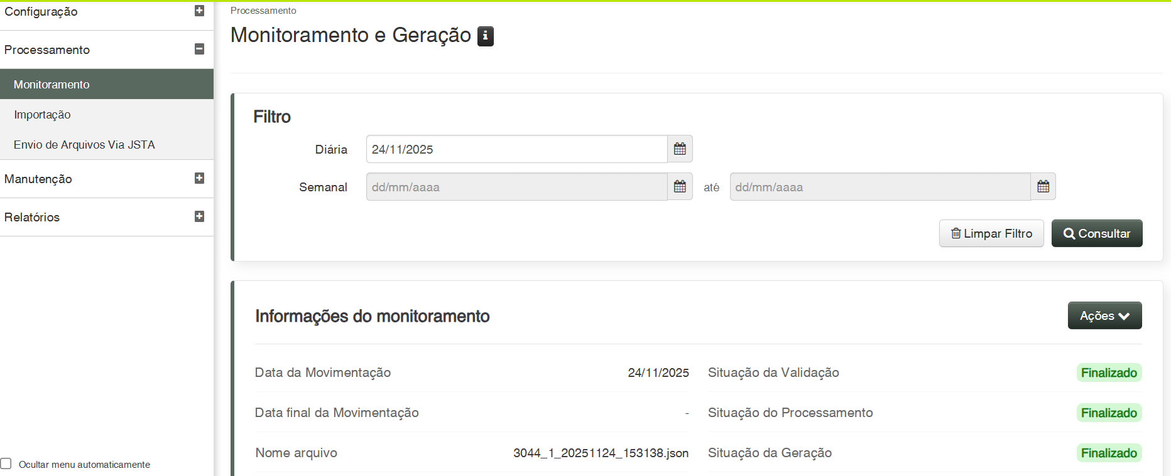Expand the Manutenção menu section
Screen dimensions: 1171x476
tap(38, 179)
